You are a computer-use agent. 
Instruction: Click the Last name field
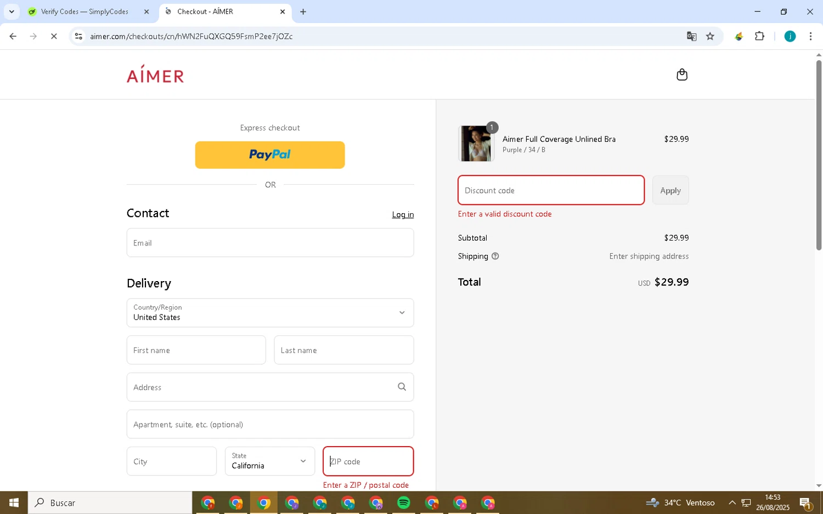pyautogui.click(x=344, y=350)
